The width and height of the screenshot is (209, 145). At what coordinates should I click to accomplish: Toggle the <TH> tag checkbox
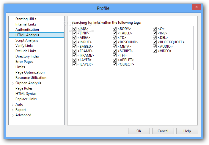(114, 55)
